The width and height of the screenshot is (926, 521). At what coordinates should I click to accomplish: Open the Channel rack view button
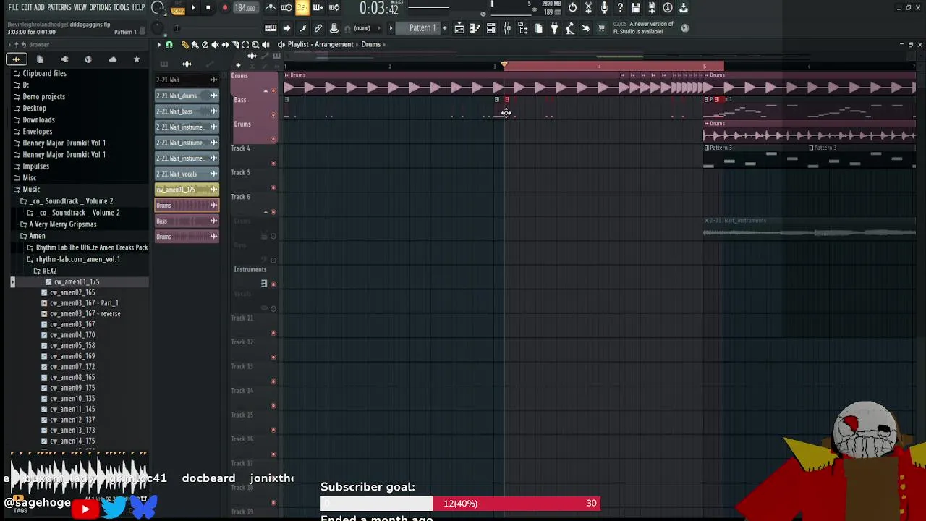(x=491, y=28)
